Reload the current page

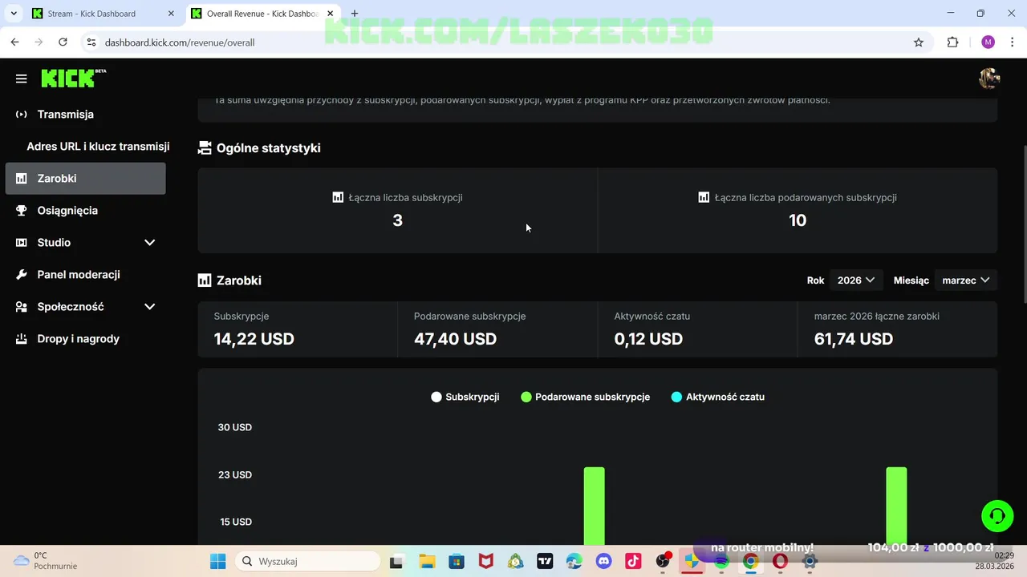[x=63, y=42]
